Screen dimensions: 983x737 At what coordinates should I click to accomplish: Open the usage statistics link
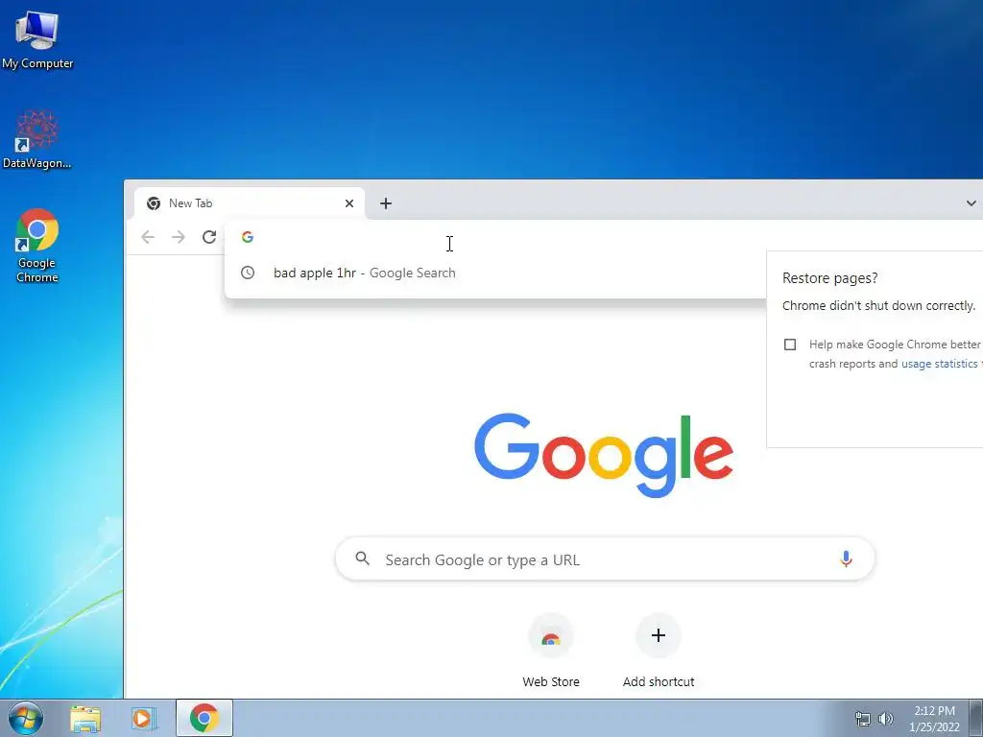tap(939, 364)
